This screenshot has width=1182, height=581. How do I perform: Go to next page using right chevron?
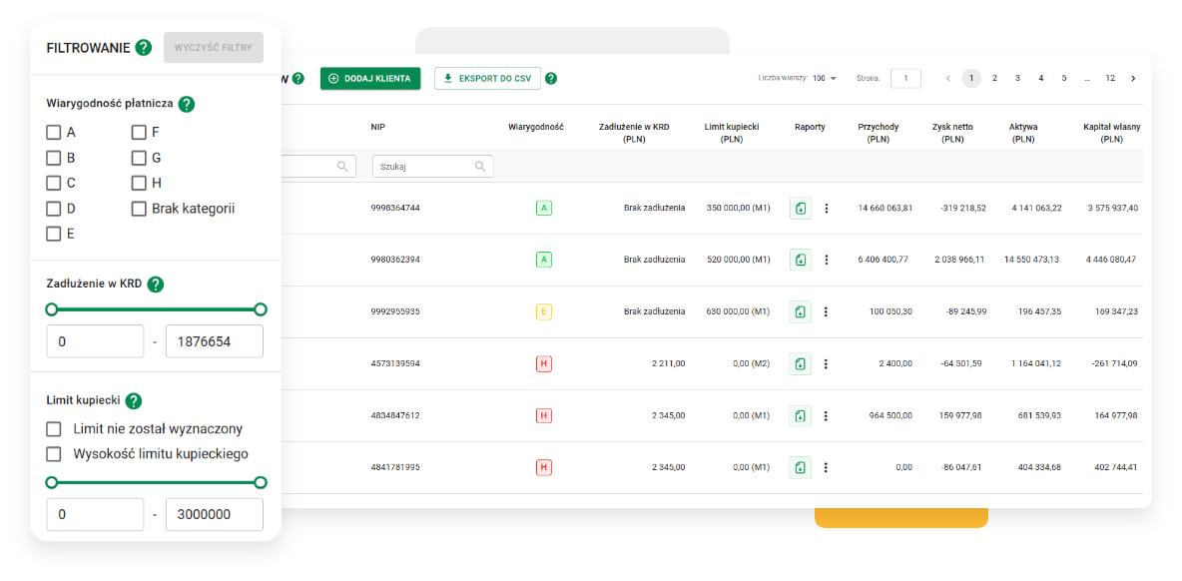[x=1133, y=78]
